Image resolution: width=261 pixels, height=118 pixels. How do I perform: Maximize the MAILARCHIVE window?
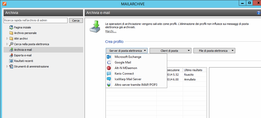tap(249, 3)
